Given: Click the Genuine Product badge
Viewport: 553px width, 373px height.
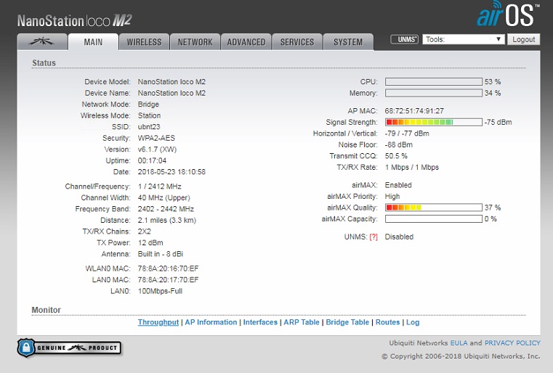Looking at the screenshot, I should point(70,348).
